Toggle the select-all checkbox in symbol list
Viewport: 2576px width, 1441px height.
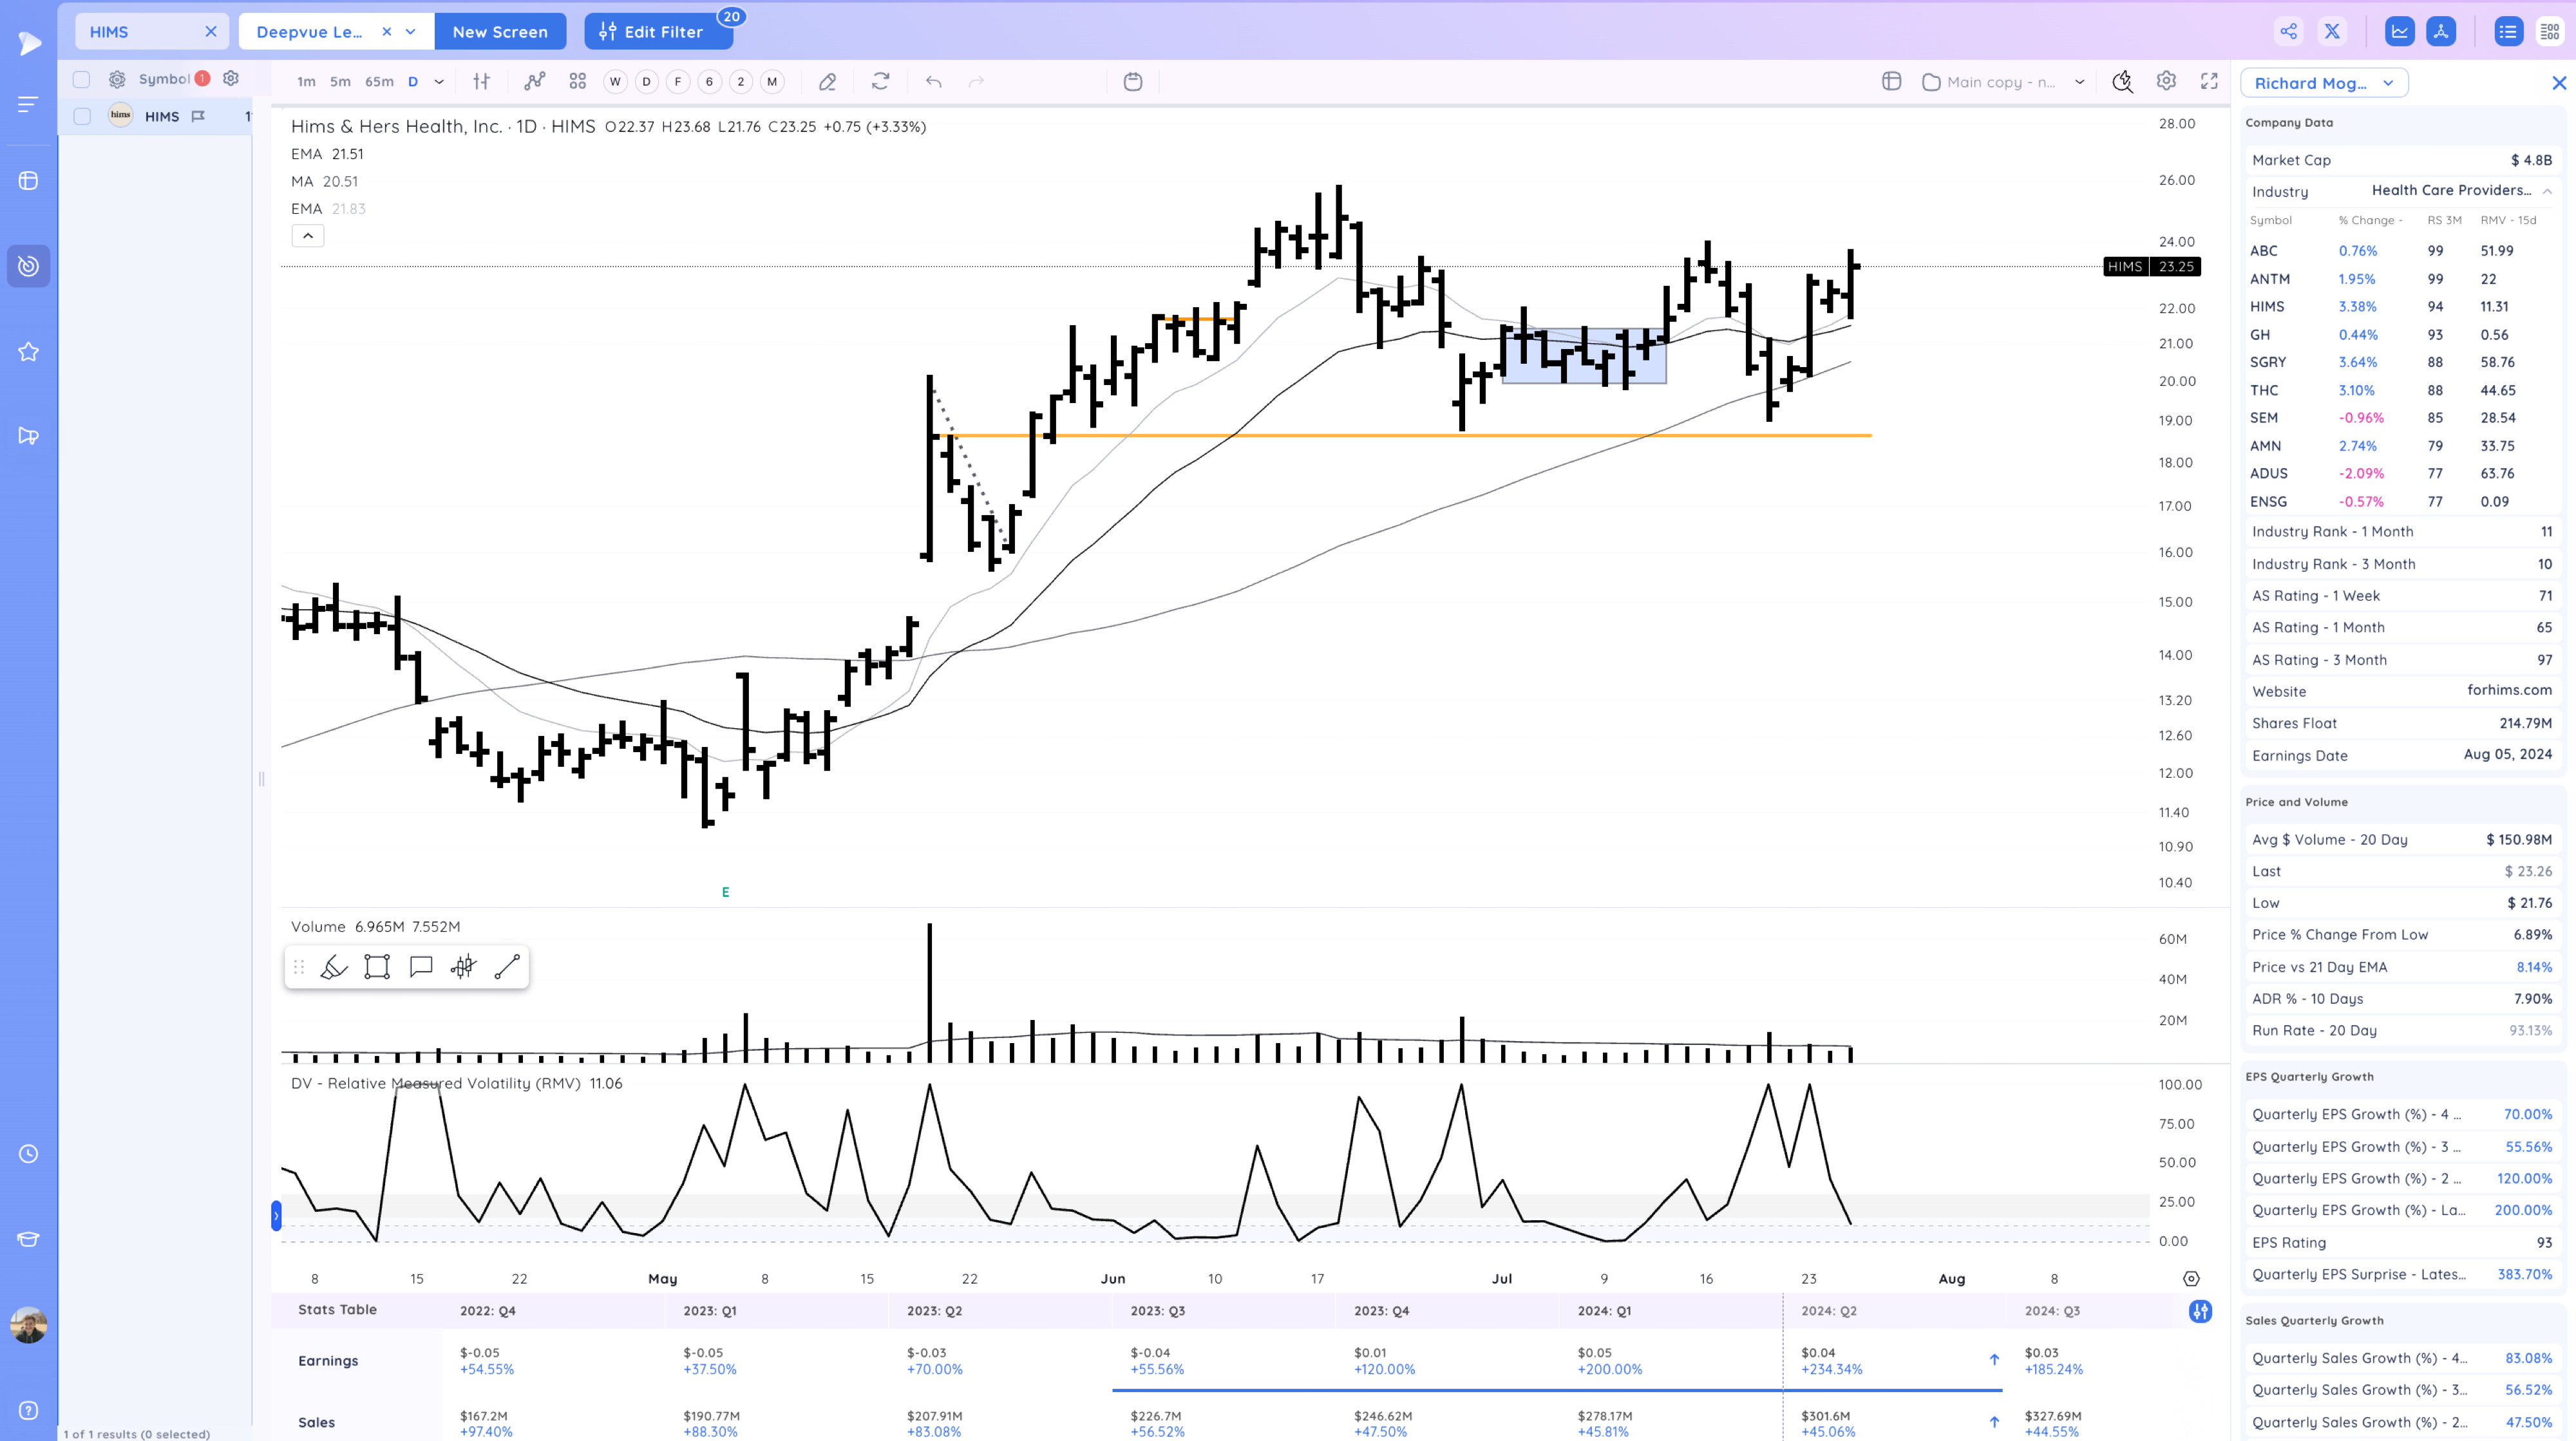[82, 79]
